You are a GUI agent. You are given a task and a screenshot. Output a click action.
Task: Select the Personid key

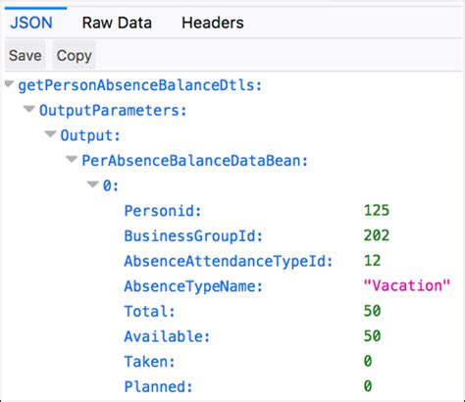(163, 211)
